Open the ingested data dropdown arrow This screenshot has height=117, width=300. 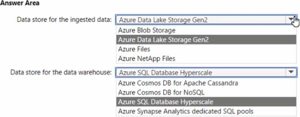291,20
